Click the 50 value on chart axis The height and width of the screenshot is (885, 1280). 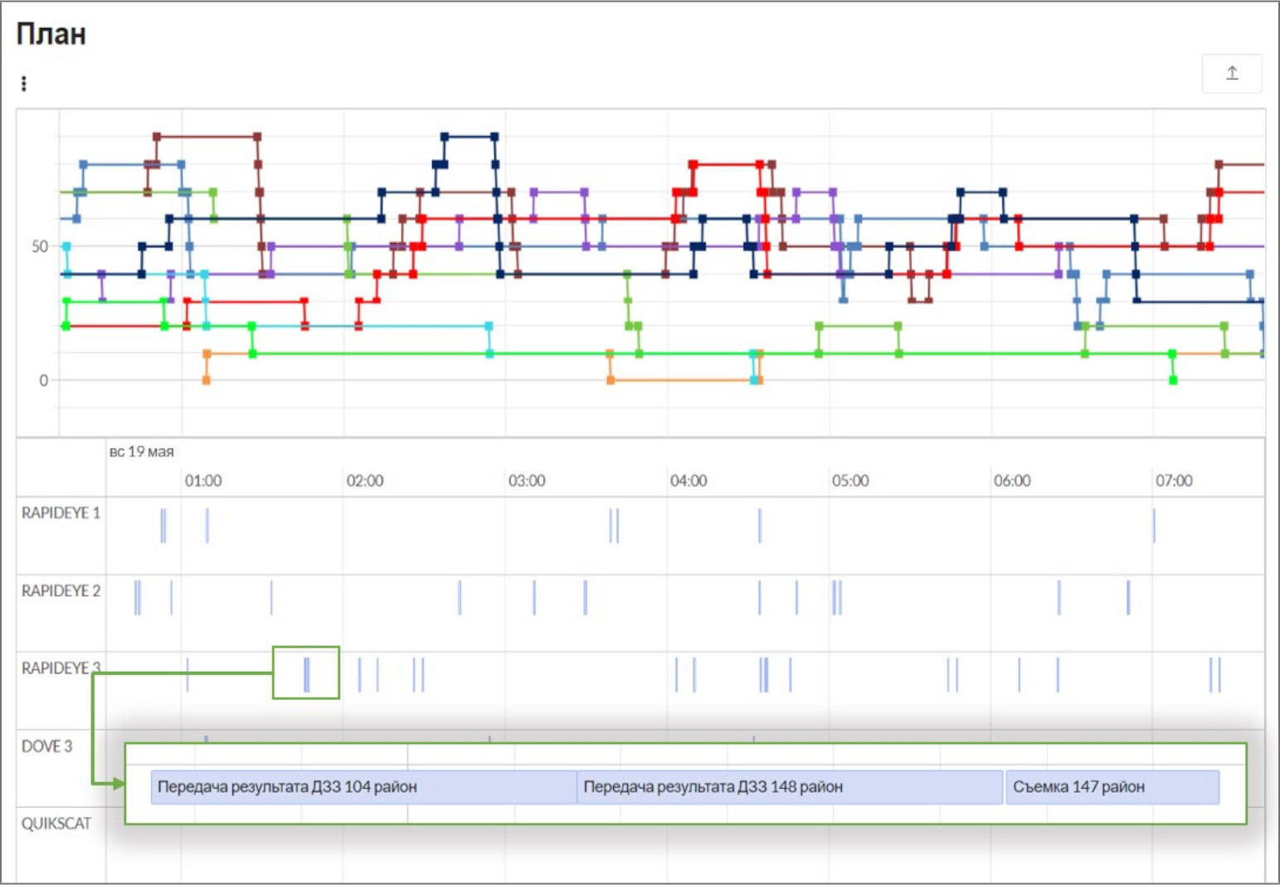(40, 246)
